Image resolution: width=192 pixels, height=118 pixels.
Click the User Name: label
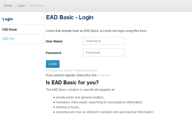point(54,41)
